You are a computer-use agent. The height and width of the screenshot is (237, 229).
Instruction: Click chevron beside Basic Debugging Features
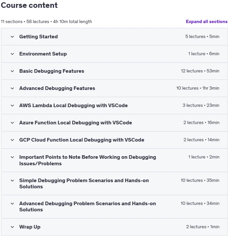coord(12,71)
